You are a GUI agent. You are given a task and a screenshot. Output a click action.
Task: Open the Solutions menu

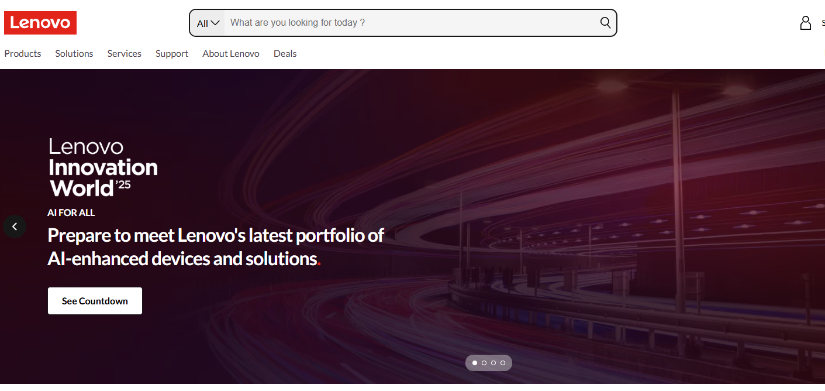(74, 53)
